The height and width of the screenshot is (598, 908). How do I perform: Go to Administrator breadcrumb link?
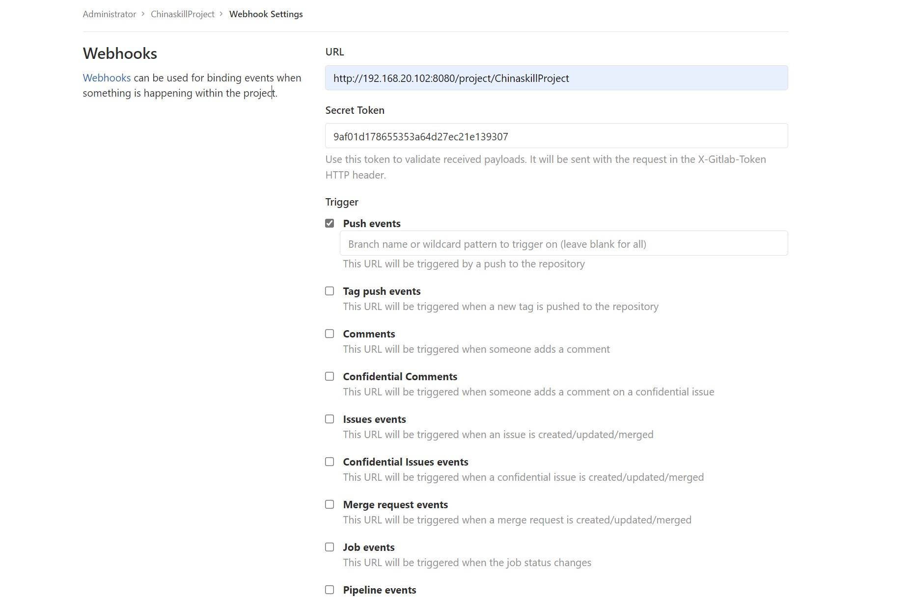109,14
